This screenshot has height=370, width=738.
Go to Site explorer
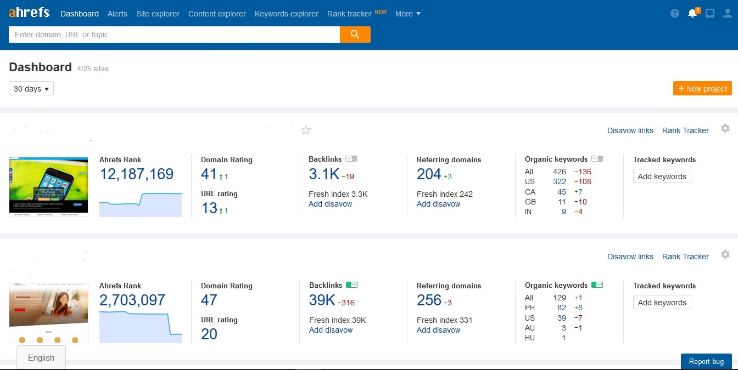click(158, 14)
